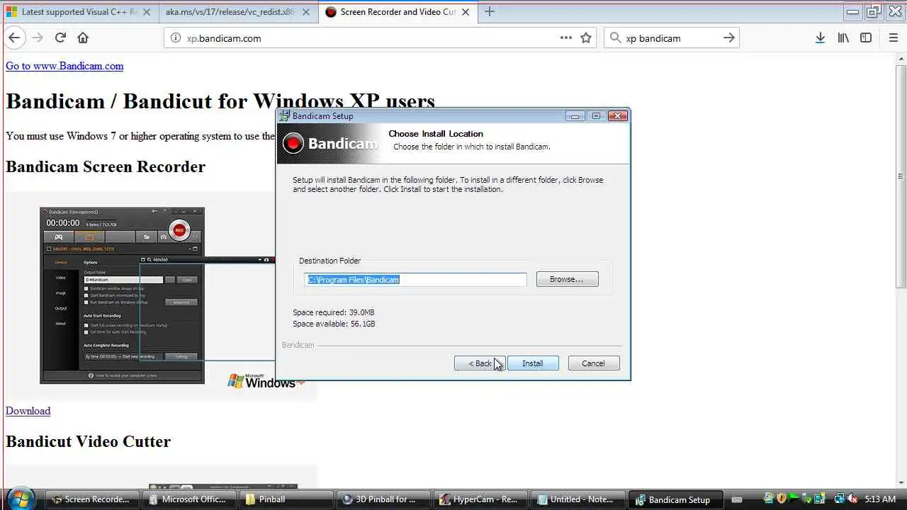Open the Windows Start orb
Image resolution: width=907 pixels, height=510 pixels.
tap(21, 499)
